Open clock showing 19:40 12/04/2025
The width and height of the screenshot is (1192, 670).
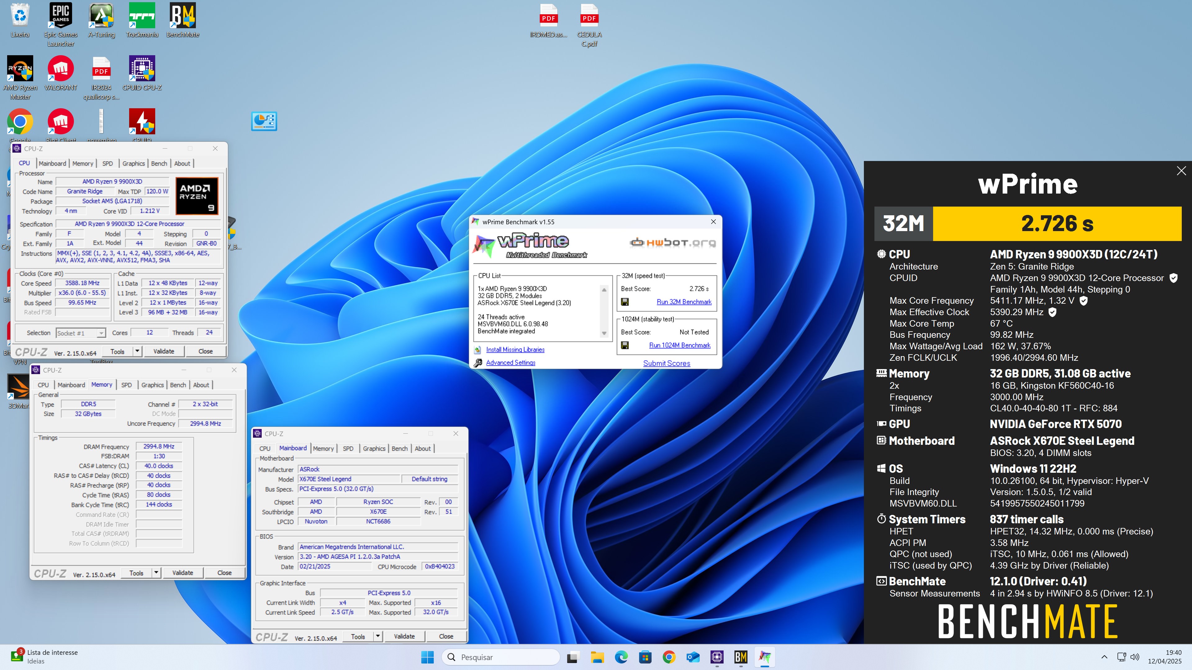[x=1164, y=657]
